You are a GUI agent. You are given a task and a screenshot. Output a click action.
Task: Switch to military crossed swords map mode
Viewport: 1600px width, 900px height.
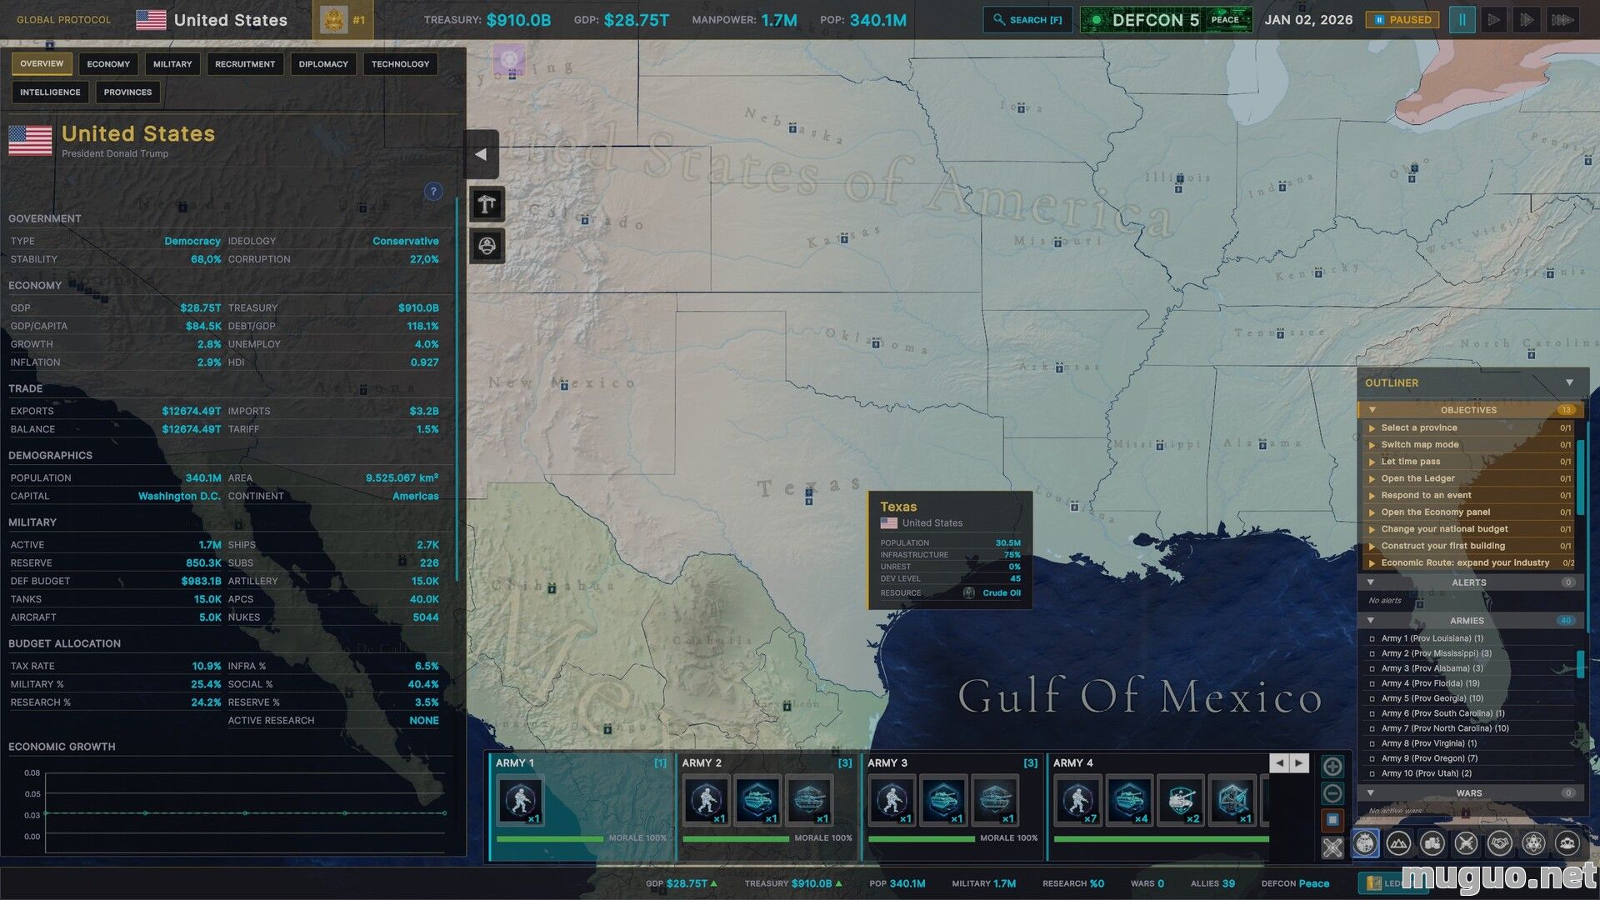(x=1466, y=843)
